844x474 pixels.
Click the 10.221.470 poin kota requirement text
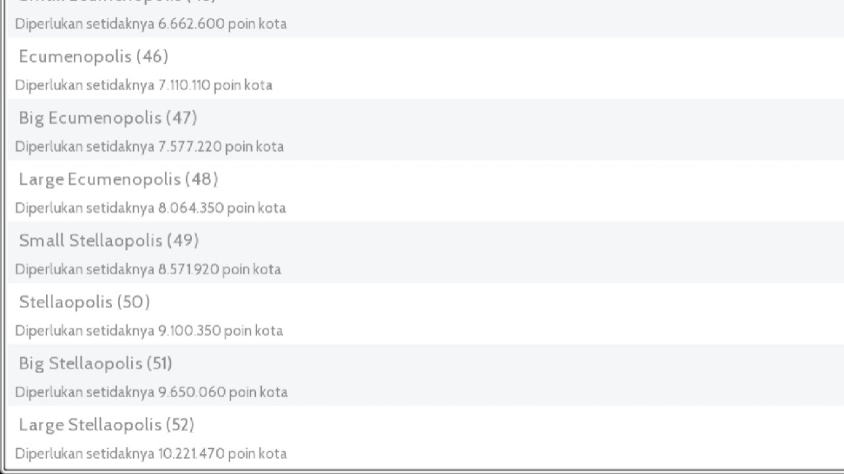click(x=151, y=454)
